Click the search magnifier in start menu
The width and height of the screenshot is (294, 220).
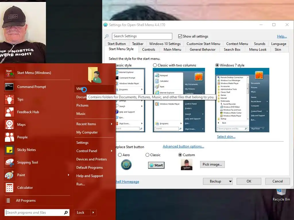(x=66, y=213)
